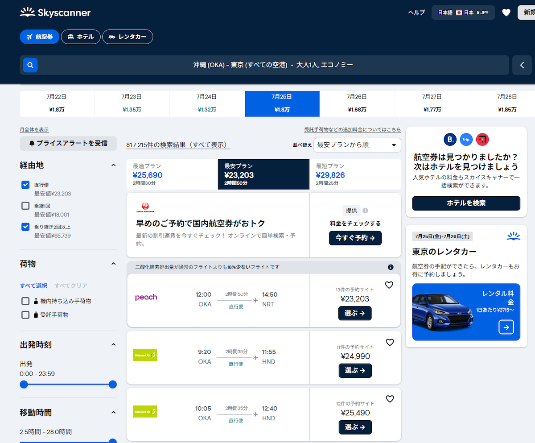Check the 乗継1回 one-stop checkbox

pyautogui.click(x=25, y=206)
